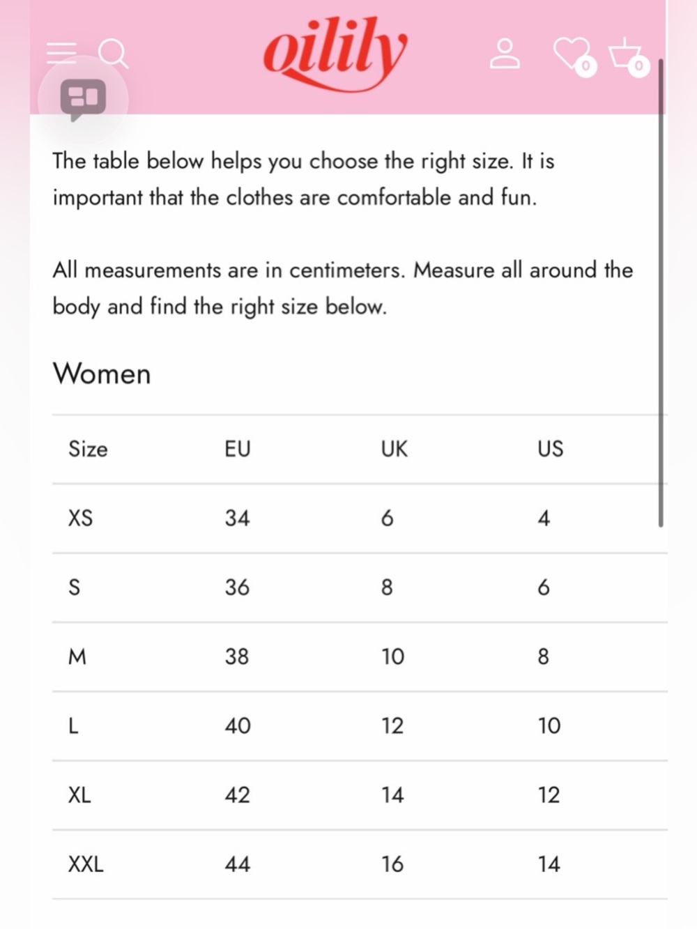Go to home via Oilily logo
697x929 pixels.
click(x=335, y=54)
